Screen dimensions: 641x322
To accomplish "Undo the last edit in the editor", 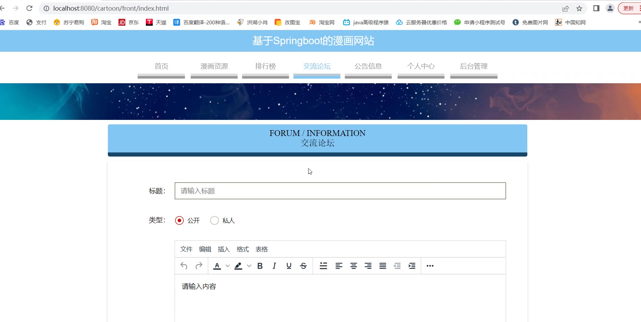I will tap(184, 266).
